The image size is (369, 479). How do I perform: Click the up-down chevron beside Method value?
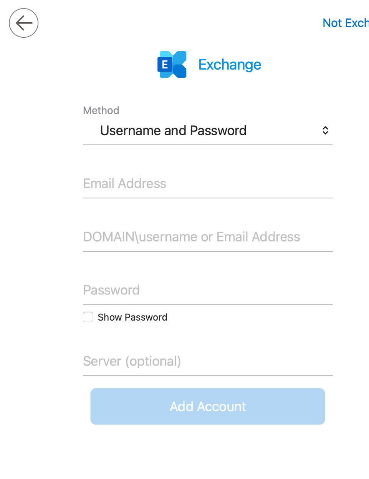(x=325, y=131)
